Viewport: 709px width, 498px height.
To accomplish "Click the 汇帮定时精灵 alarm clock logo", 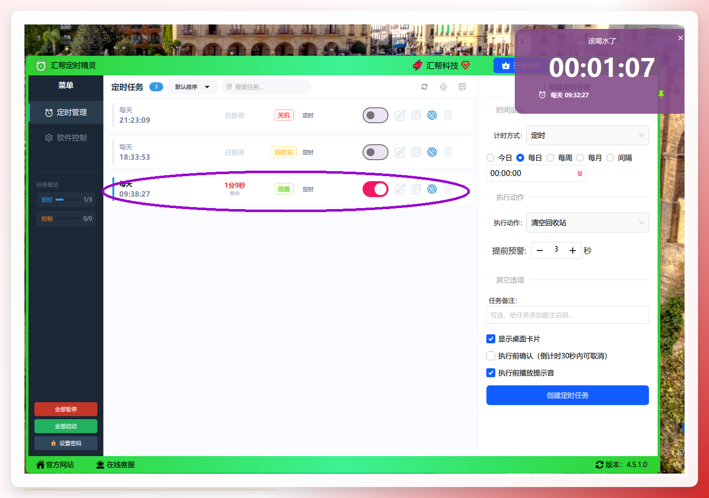I will [41, 65].
